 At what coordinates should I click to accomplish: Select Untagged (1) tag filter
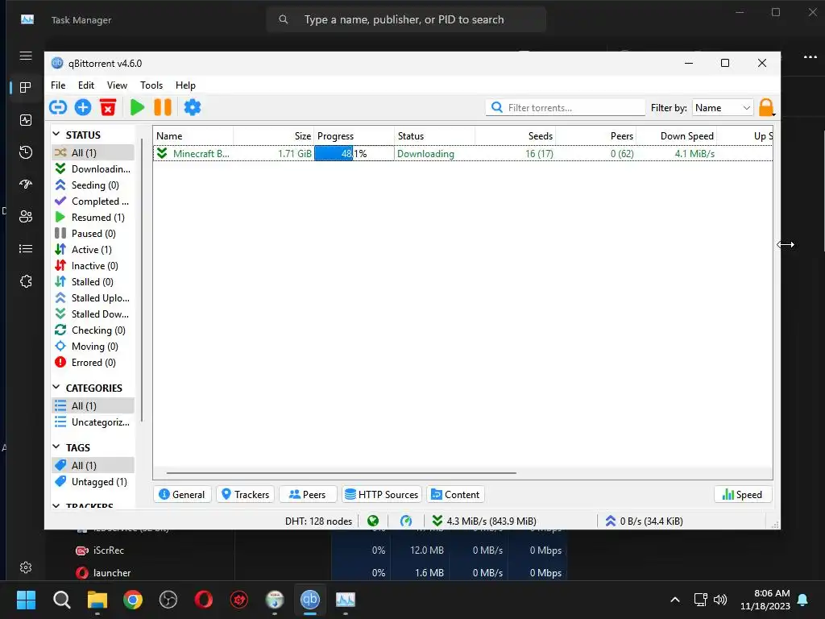93,482
